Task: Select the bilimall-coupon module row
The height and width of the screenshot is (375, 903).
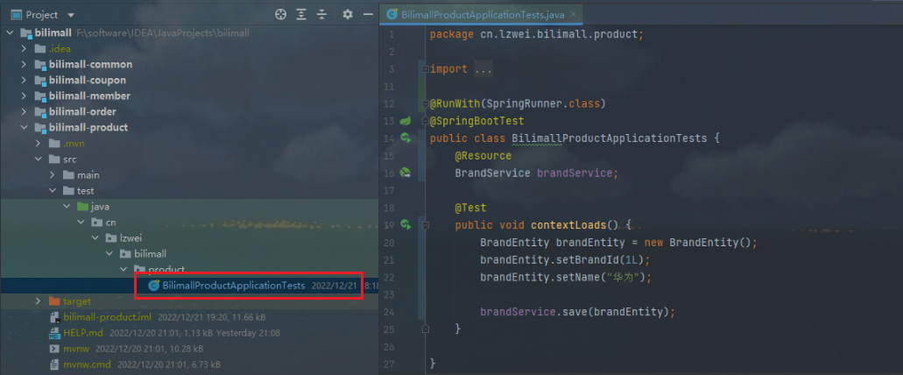Action: point(189,80)
